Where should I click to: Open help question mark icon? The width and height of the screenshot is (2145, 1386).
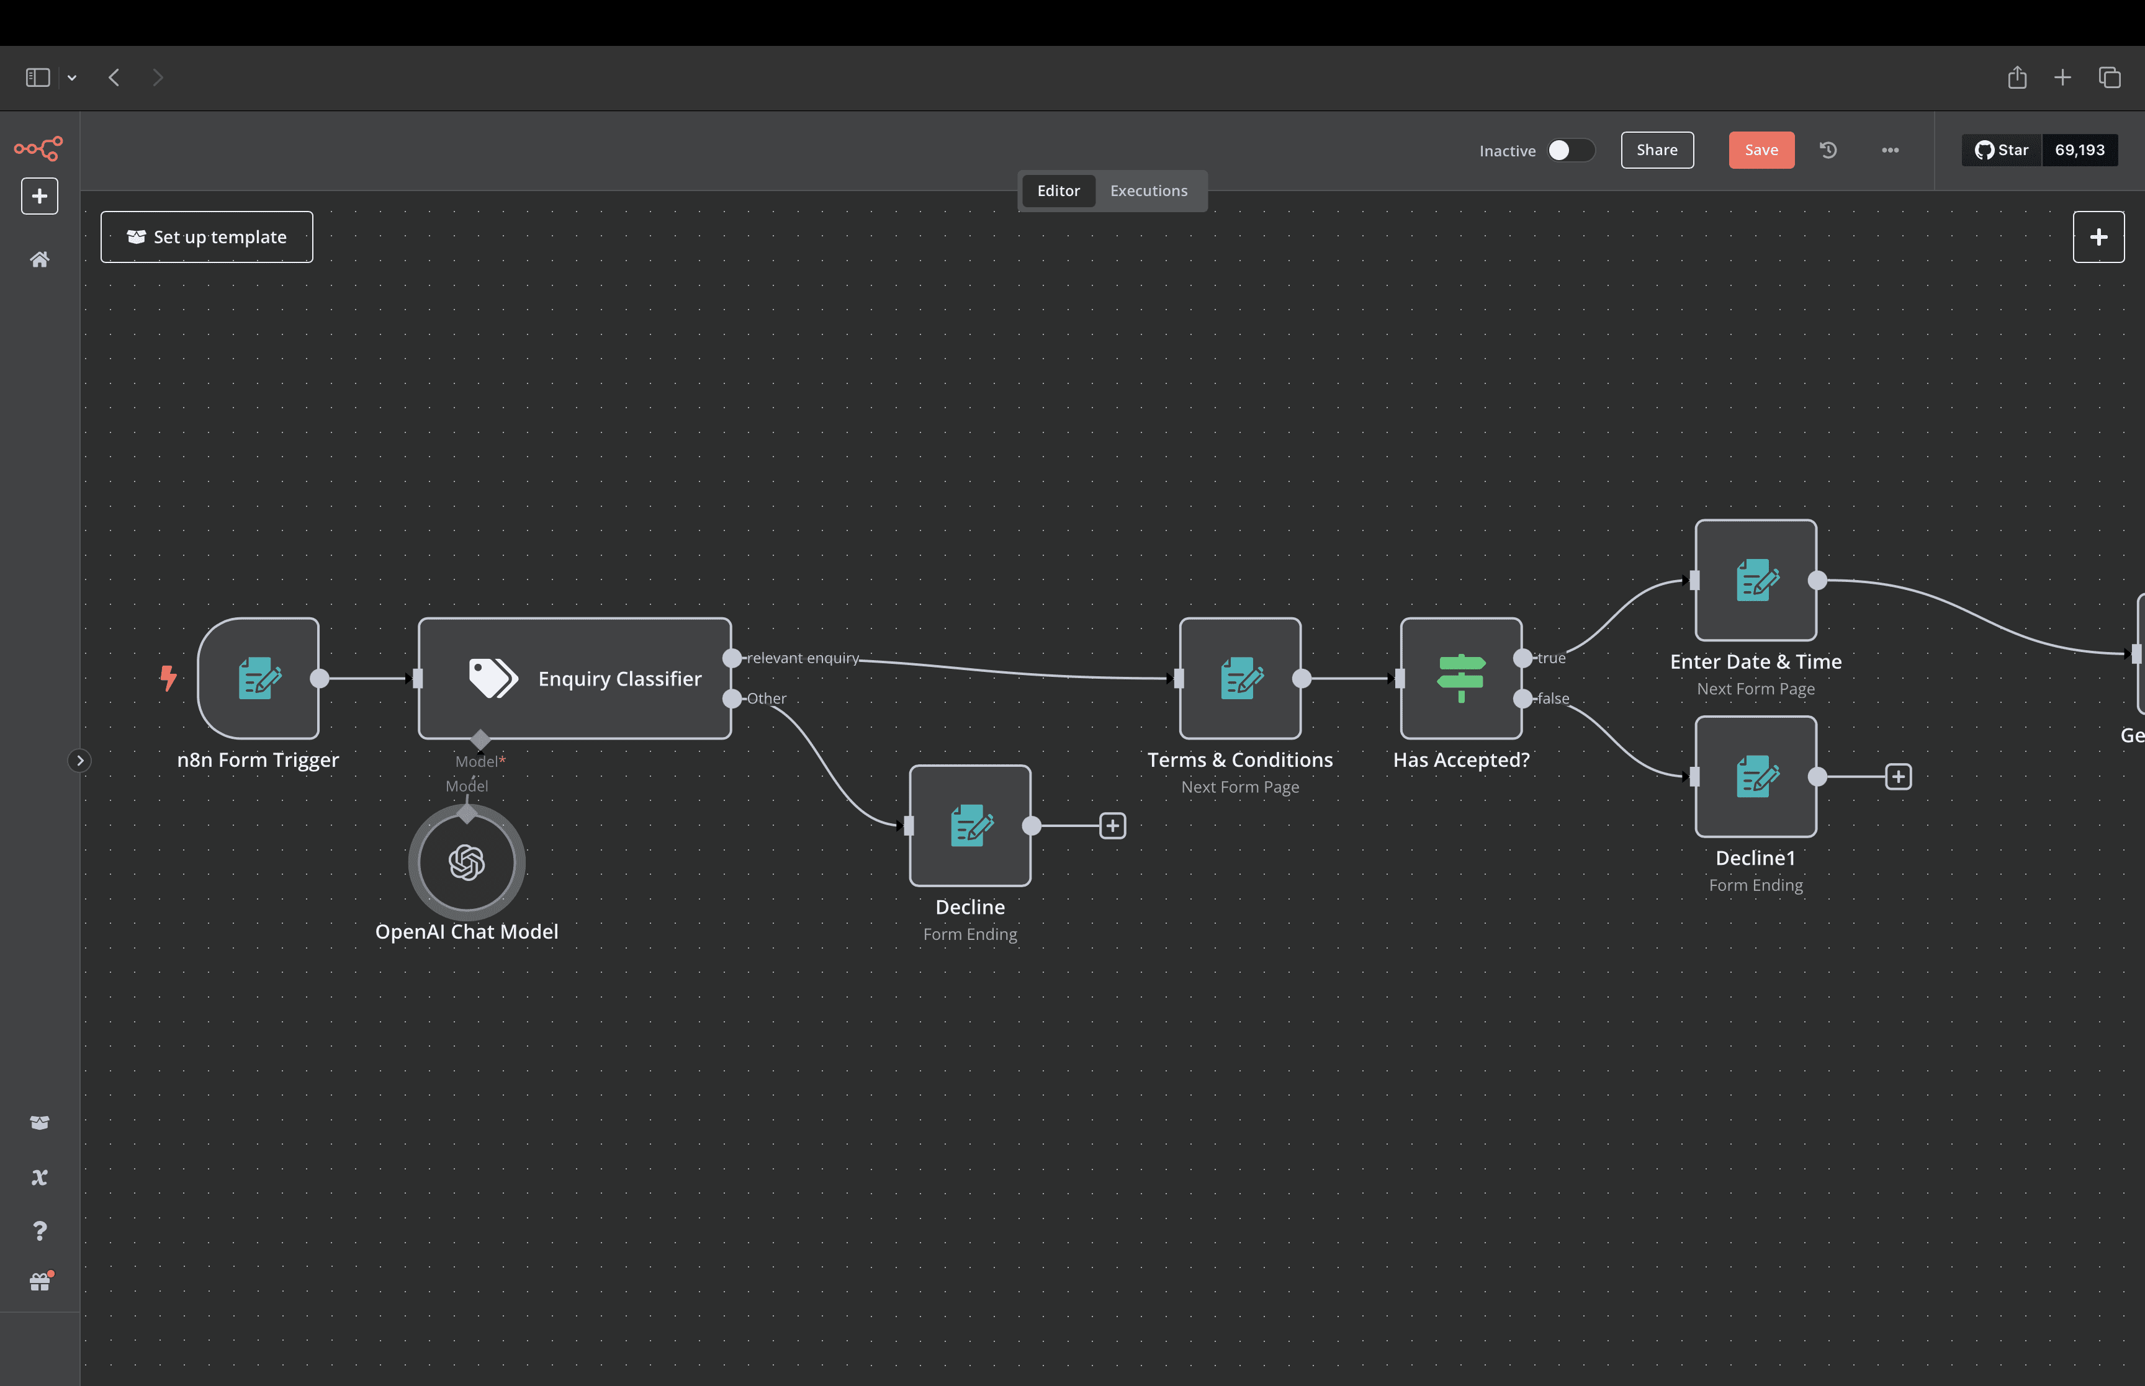(40, 1230)
